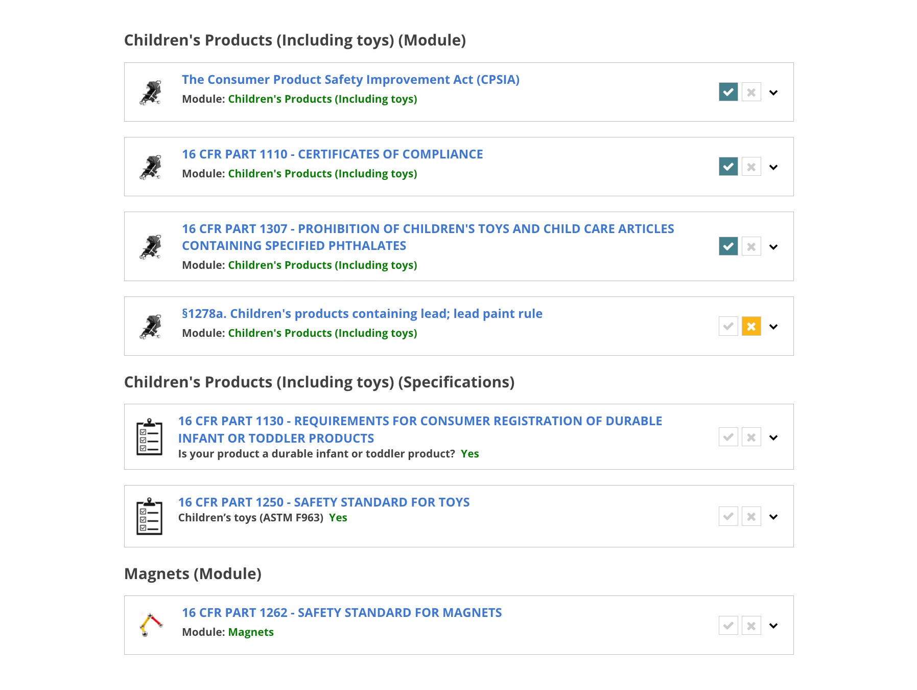Expand the CPSIA row chevron
The width and height of the screenshot is (917, 690).
point(773,93)
